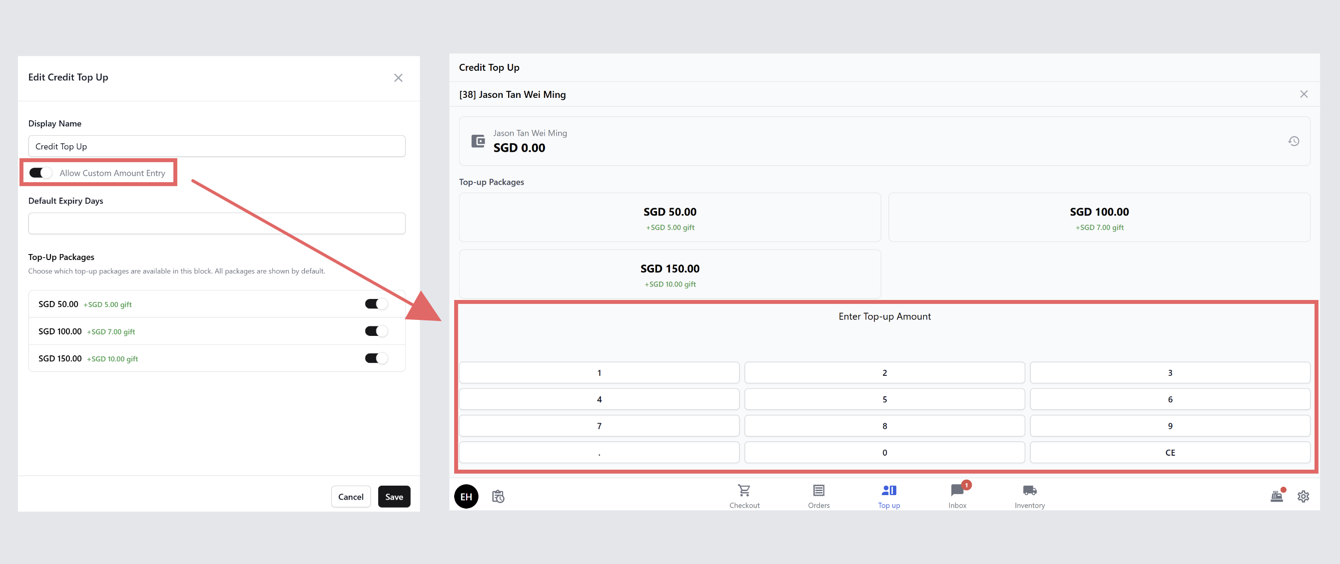1340x564 pixels.
Task: Open the Orders list tab
Action: coord(818,496)
